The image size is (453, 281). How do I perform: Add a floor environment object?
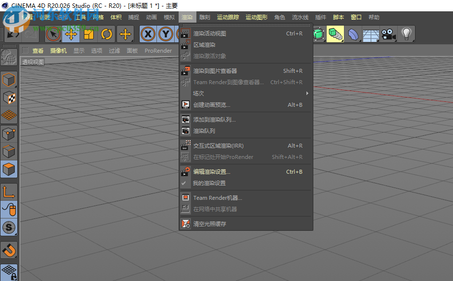(x=371, y=34)
